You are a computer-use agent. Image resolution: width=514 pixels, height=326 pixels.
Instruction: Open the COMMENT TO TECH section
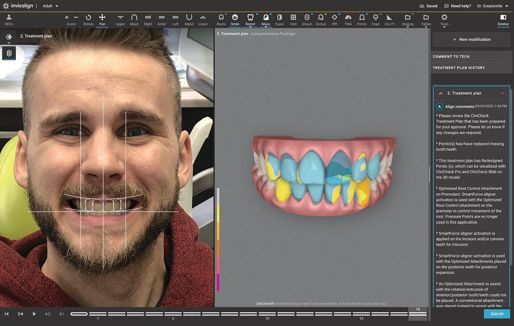pos(452,56)
